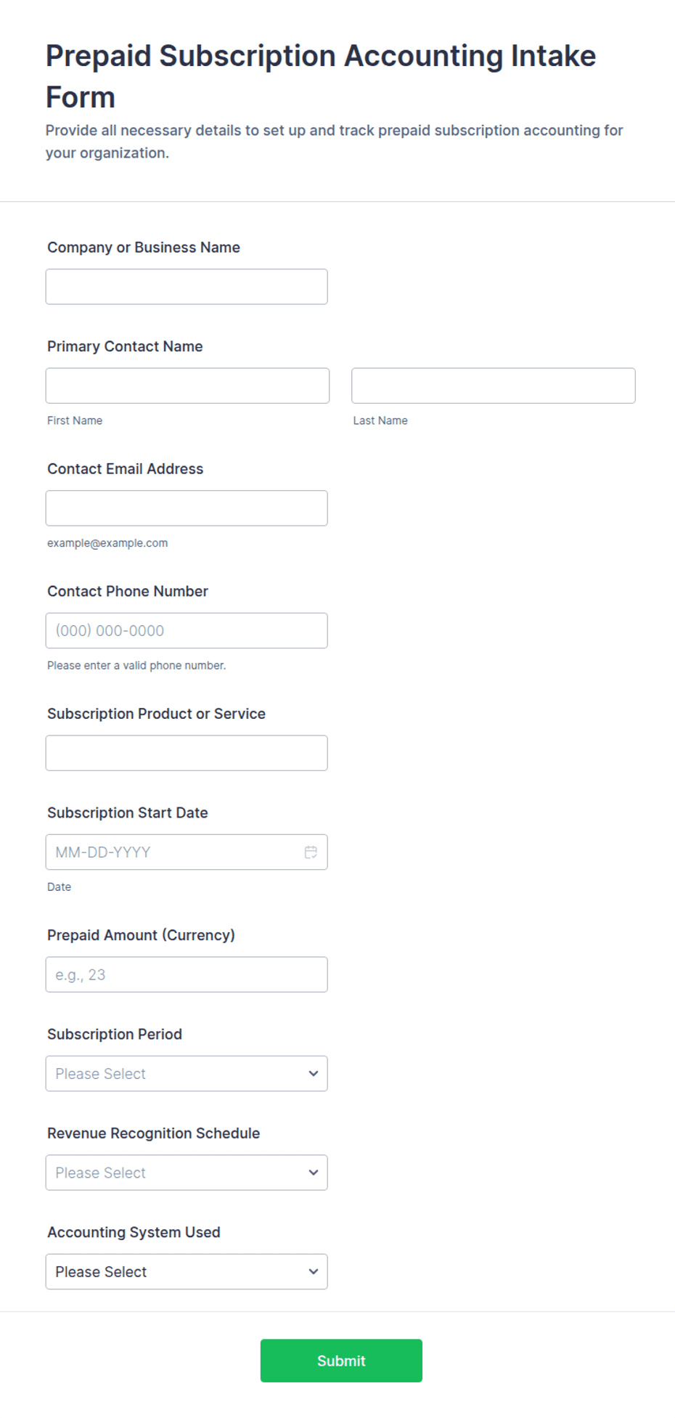Click the Prepaid Amount (Currency) label

pos(141,935)
